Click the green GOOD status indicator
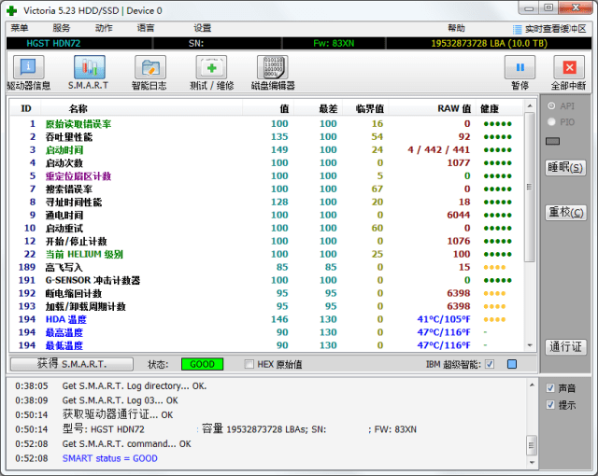The height and width of the screenshot is (476, 598). click(x=202, y=364)
